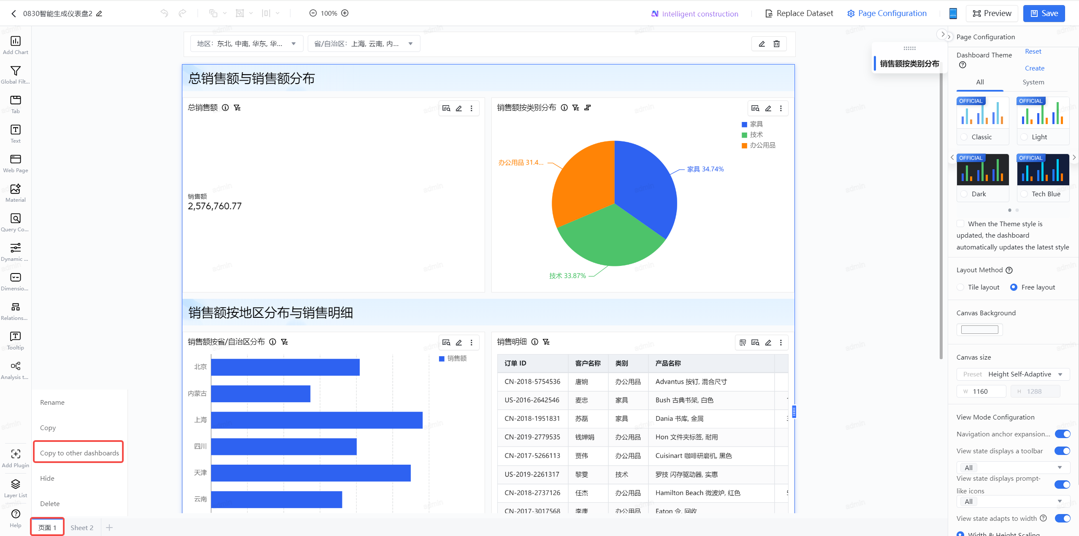Click the Preview button
Viewport: 1079px width, 536px height.
pyautogui.click(x=992, y=14)
